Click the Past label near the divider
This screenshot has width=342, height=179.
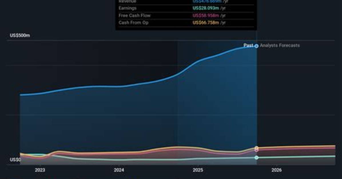248,45
